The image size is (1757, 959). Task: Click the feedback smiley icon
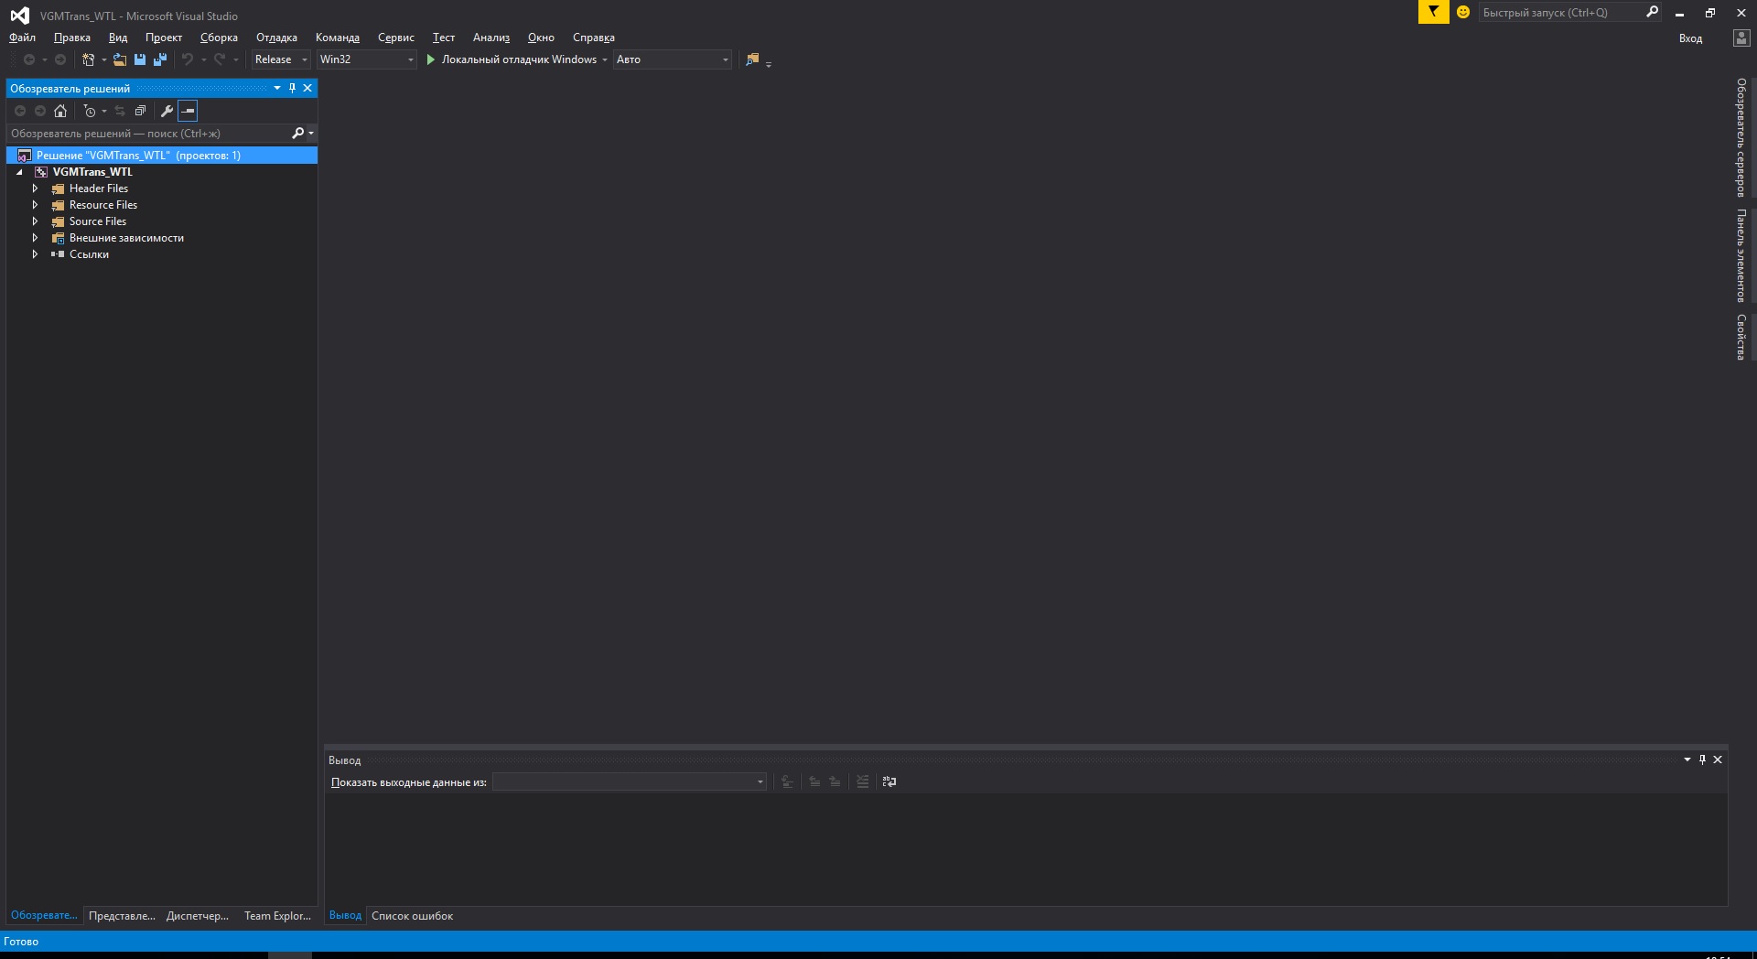pyautogui.click(x=1463, y=12)
